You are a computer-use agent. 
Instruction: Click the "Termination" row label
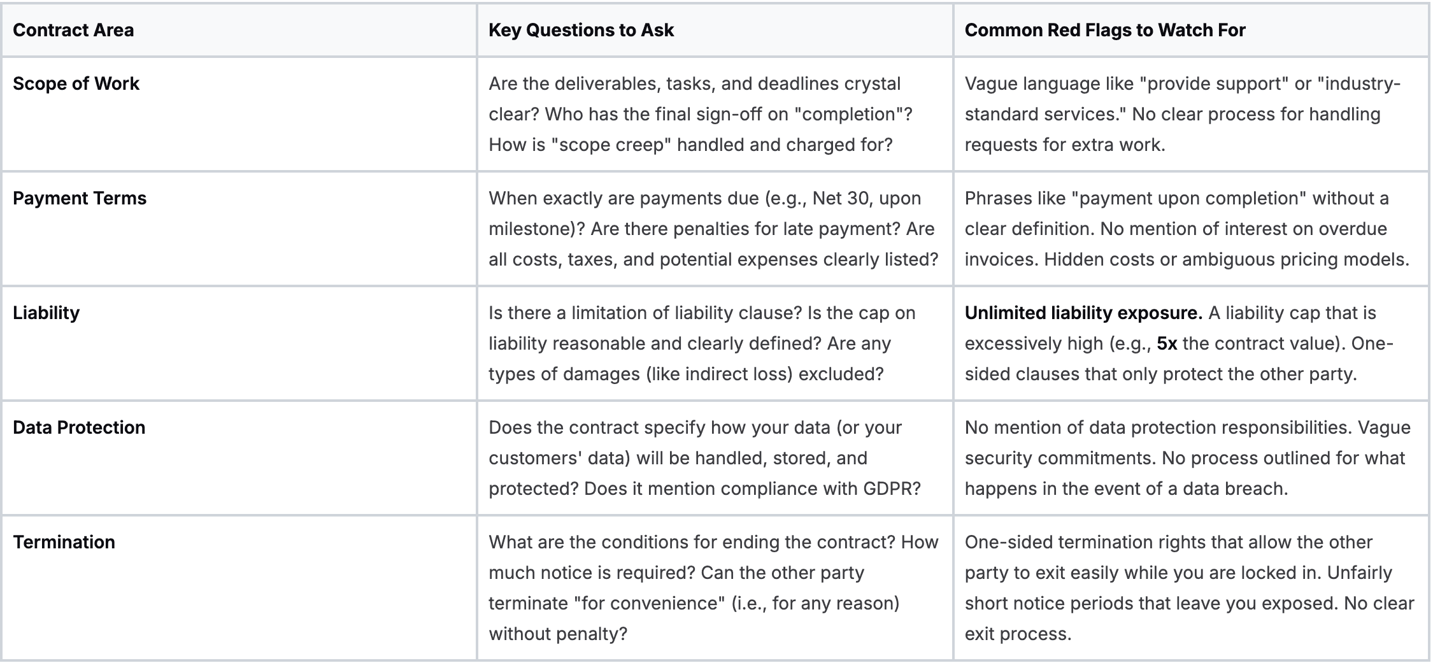[64, 543]
